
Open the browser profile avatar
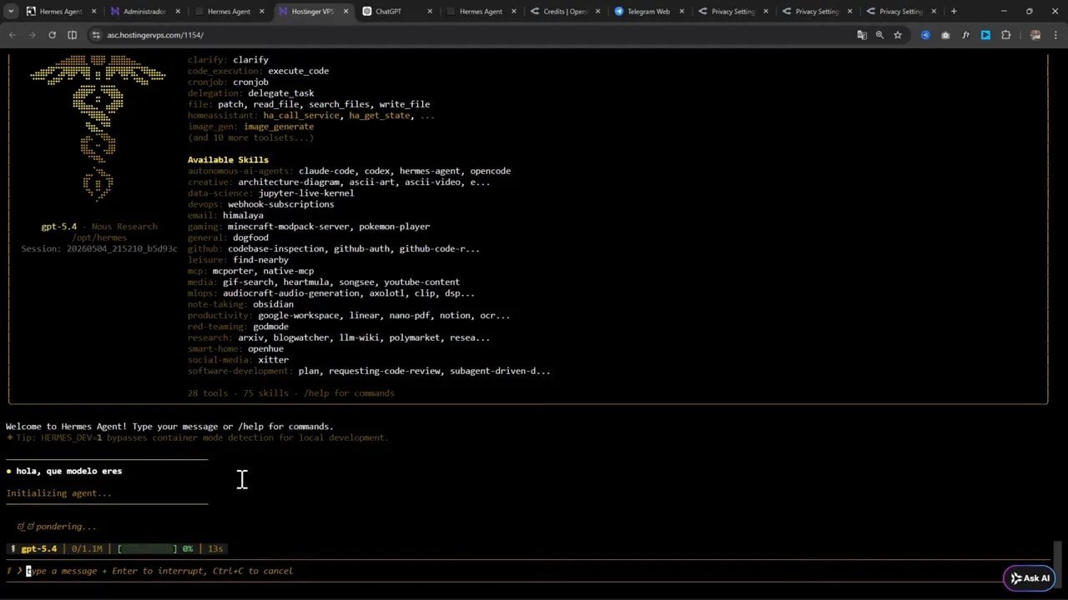pos(1035,35)
